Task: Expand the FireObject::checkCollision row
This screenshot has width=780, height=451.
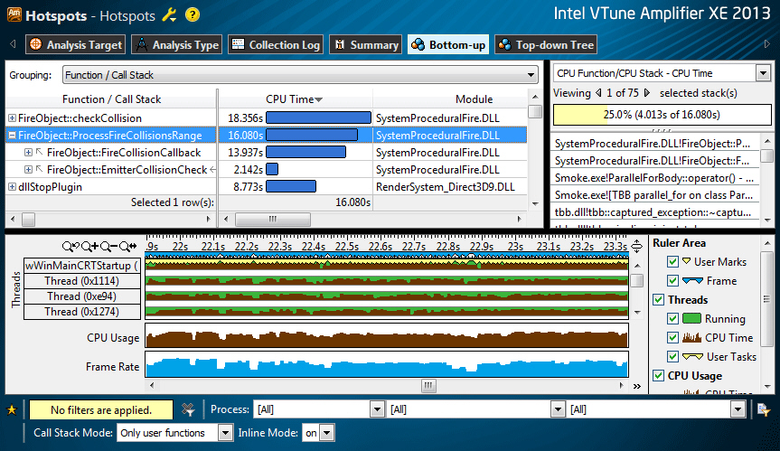Action: pyautogui.click(x=12, y=118)
